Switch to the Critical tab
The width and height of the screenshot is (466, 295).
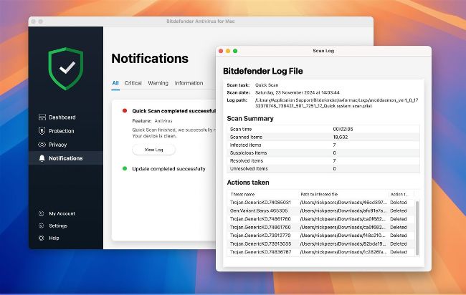(133, 83)
